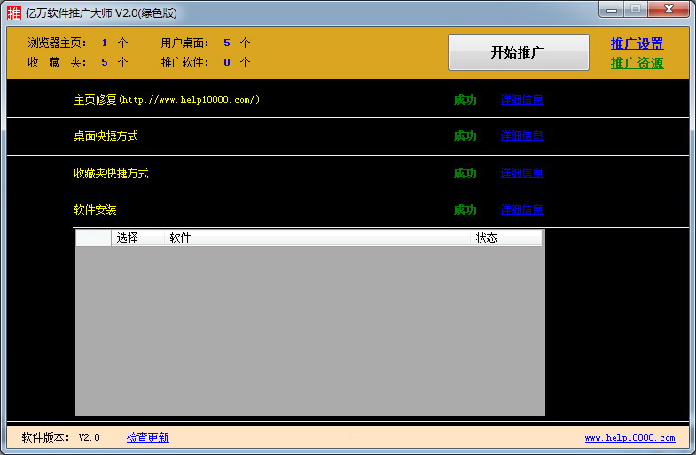The height and width of the screenshot is (455, 696).
Task: Click the red 推 app icon in title bar
Action: click(x=14, y=12)
